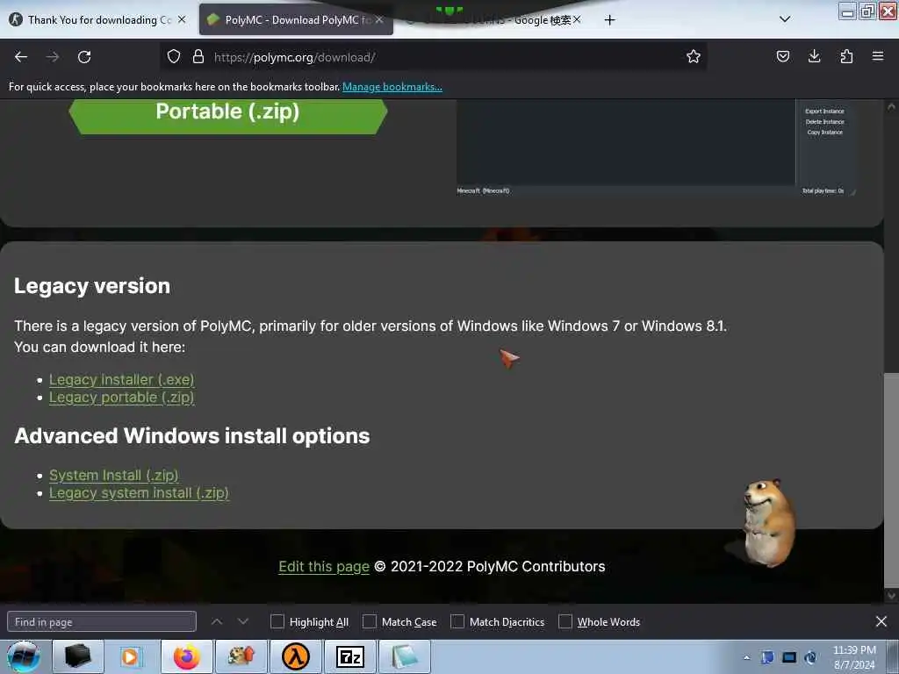Open the Legacy portable (.zip) link
This screenshot has height=674, width=899.
[121, 398]
